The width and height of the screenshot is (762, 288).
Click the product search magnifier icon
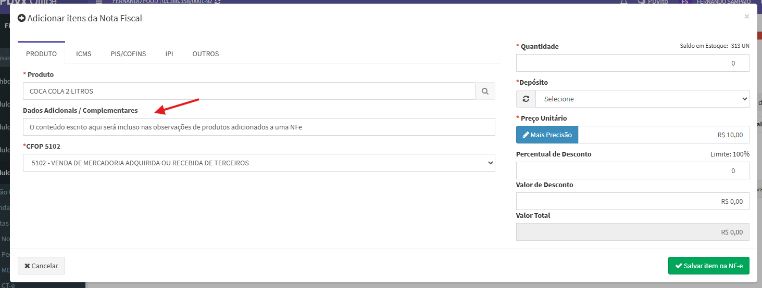pos(485,91)
